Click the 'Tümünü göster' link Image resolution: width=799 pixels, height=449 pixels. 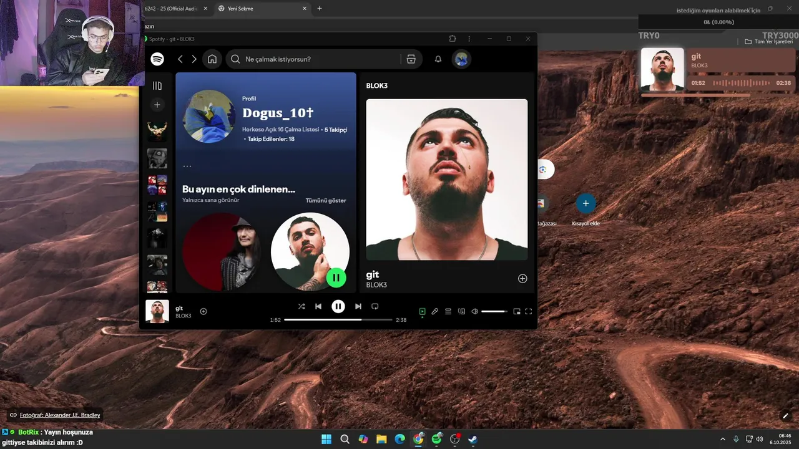(x=326, y=201)
